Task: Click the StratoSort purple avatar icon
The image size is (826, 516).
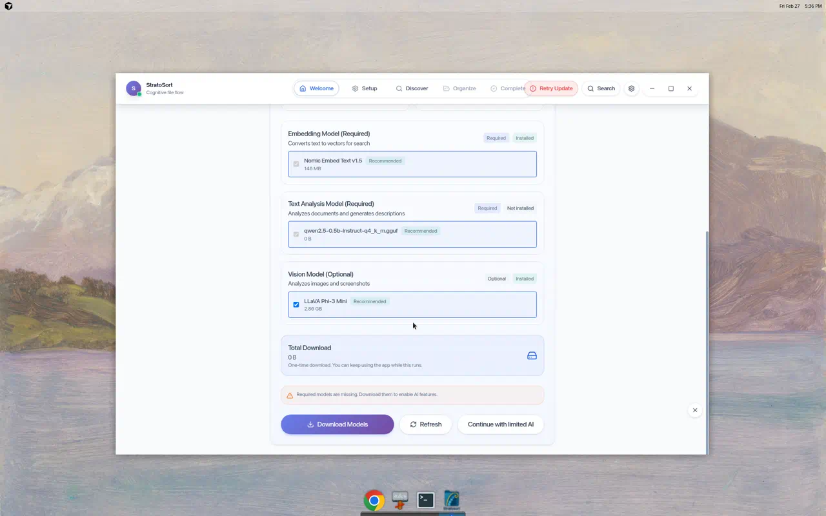Action: click(x=134, y=88)
